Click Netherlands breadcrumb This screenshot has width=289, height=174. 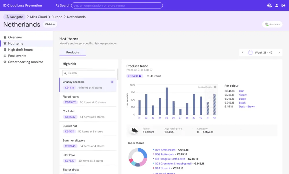coord(76,17)
